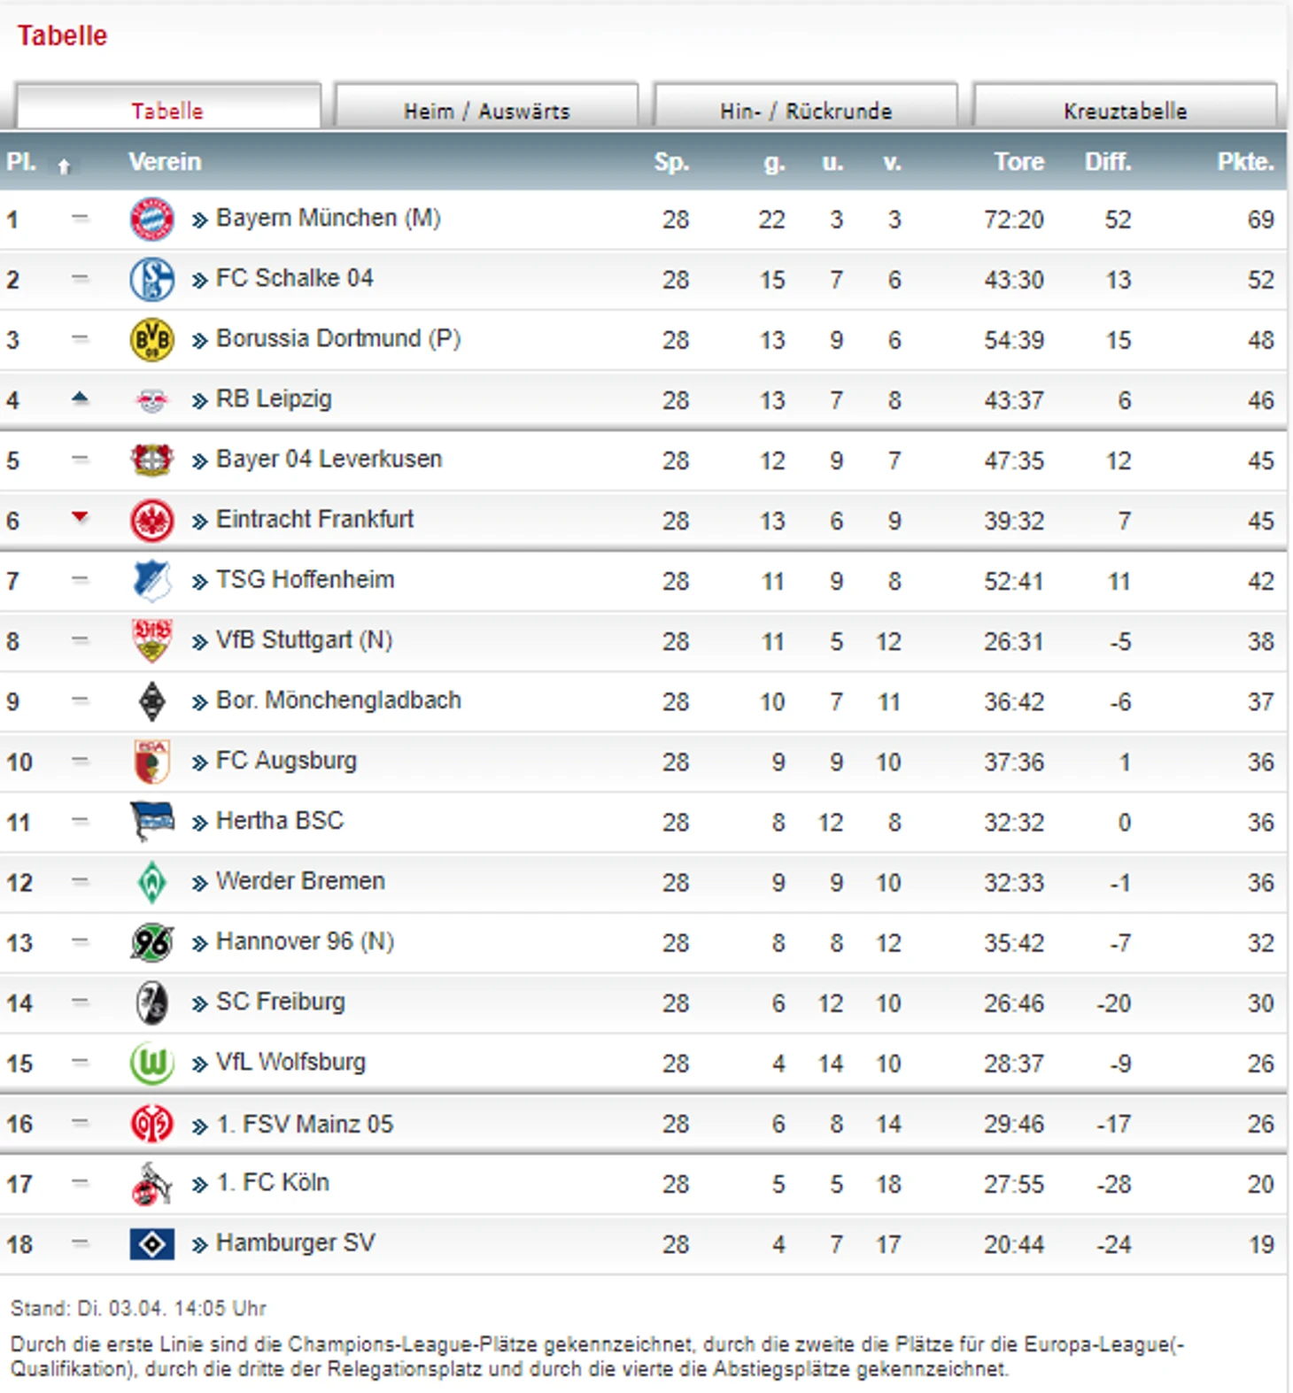Click the Eintracht Frankfurt eagle crest
Image resolution: width=1293 pixels, height=1393 pixels.
coord(151,521)
